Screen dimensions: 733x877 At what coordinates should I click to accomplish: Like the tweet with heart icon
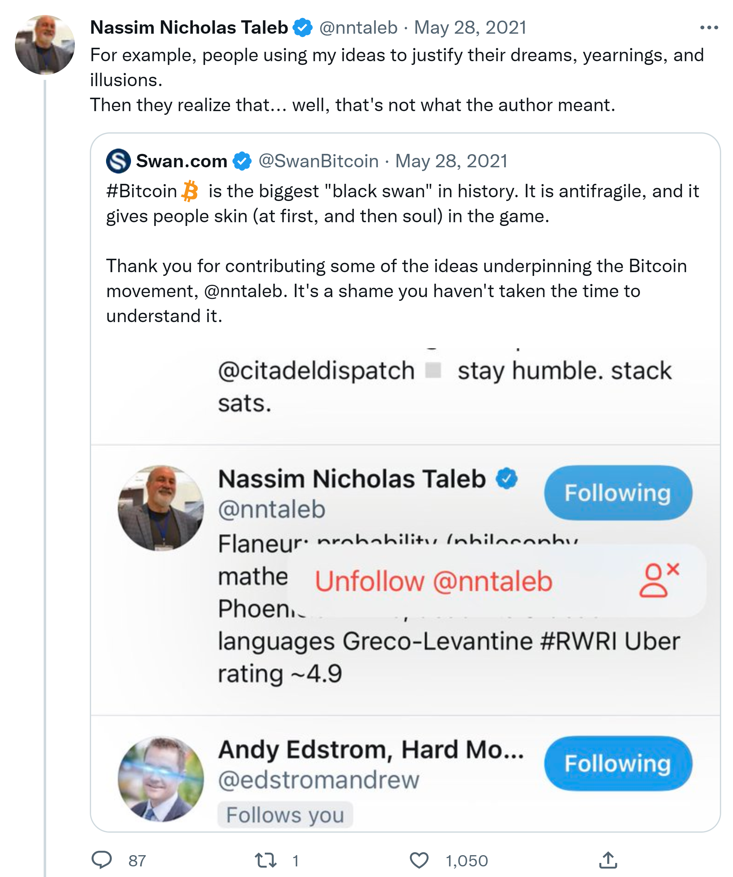(x=419, y=860)
